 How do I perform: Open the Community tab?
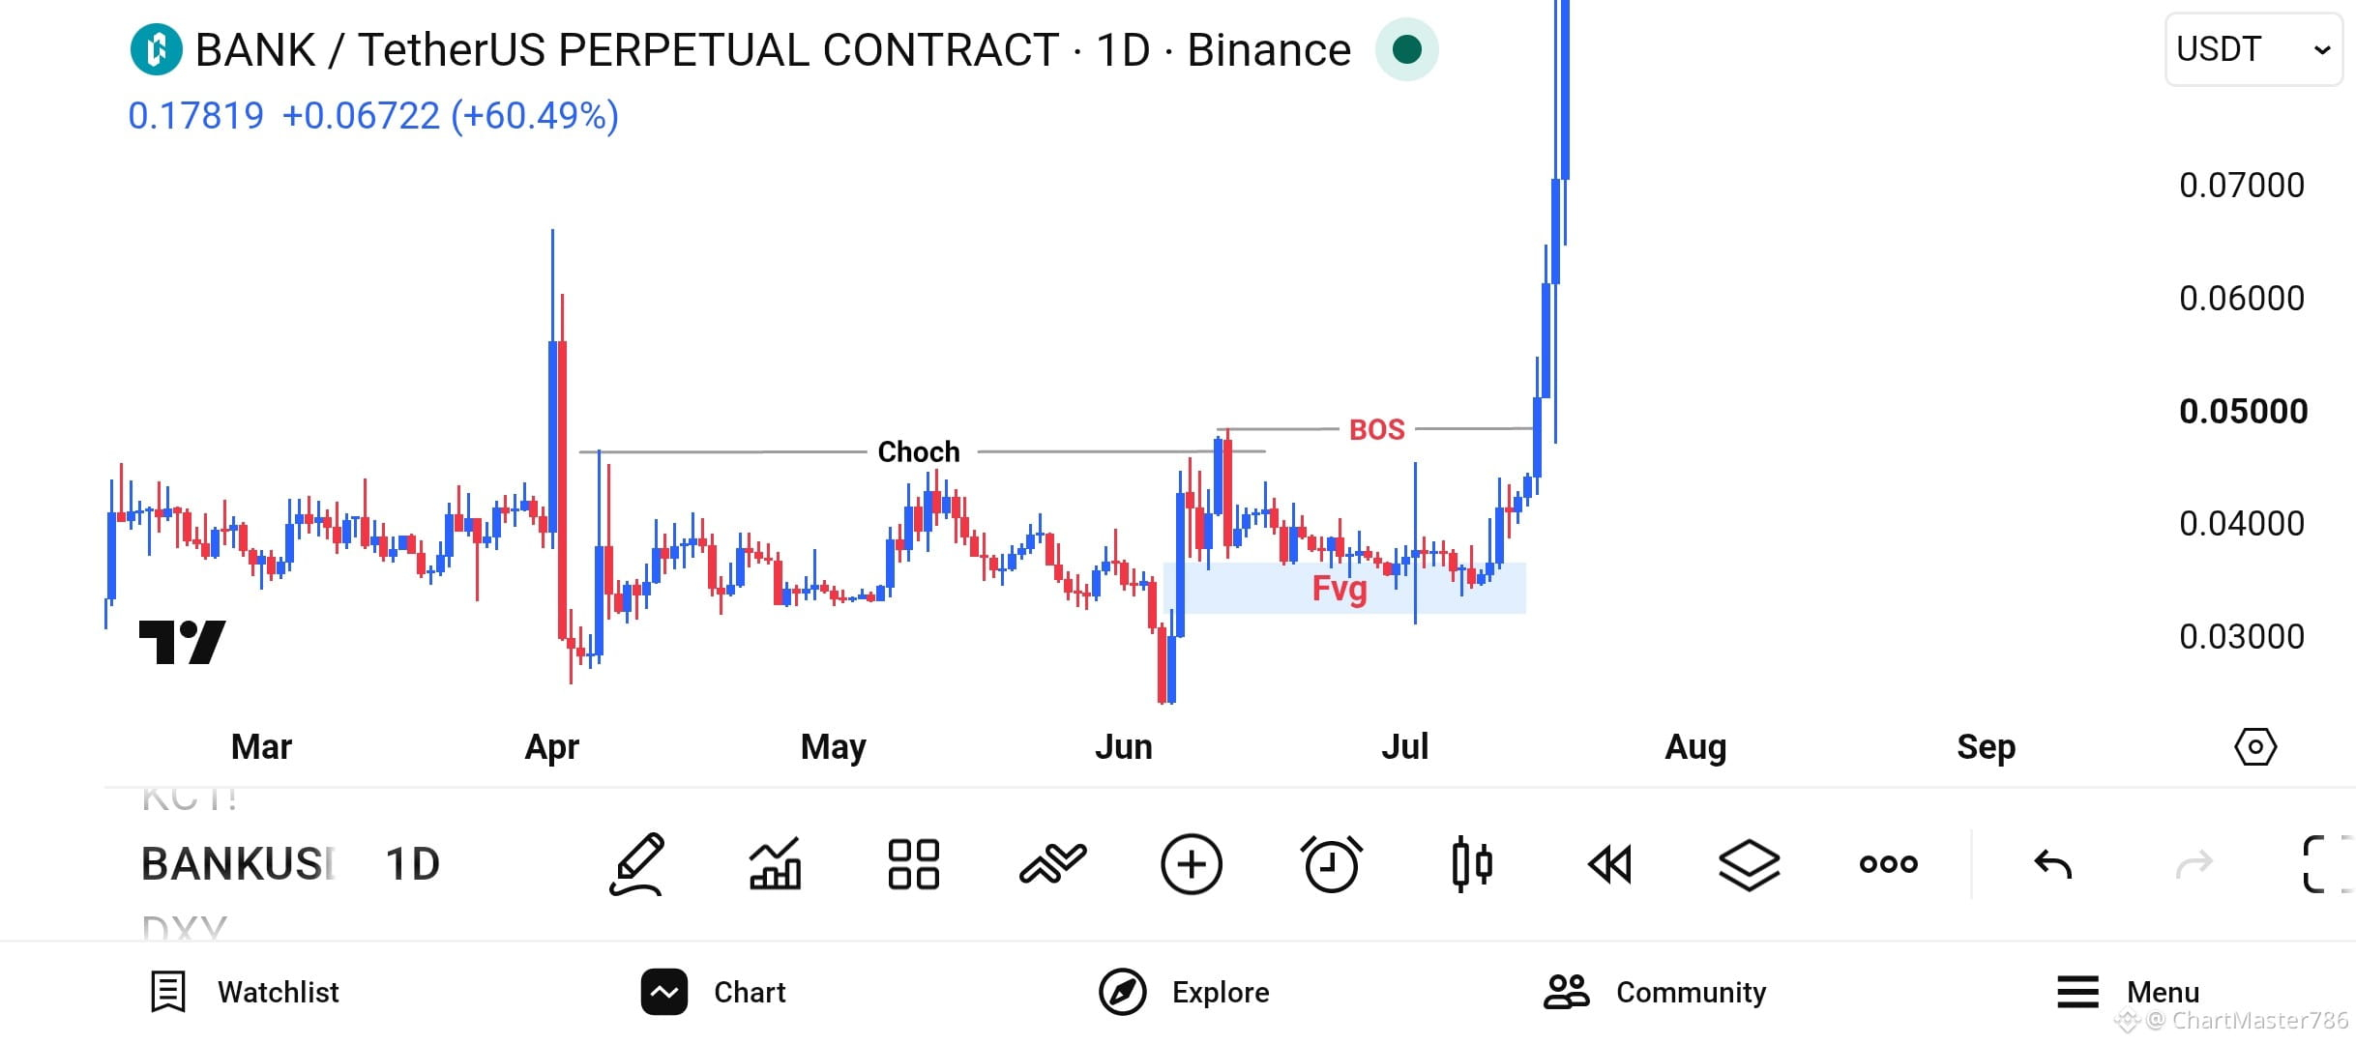pos(1655,992)
